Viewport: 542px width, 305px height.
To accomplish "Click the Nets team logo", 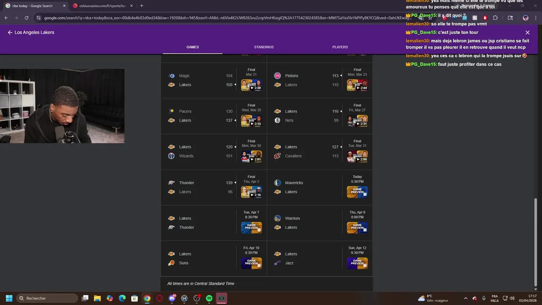I will tap(277, 120).
